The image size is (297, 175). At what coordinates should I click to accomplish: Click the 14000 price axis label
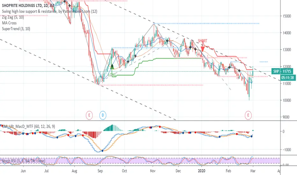click(287, 33)
